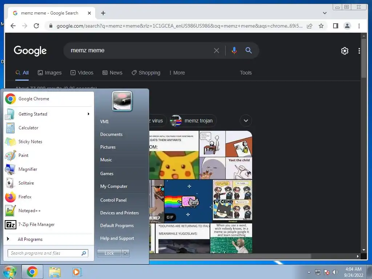This screenshot has width=372, height=279.
Task: Click Chrome icon on the taskbar
Action: tap(32, 272)
